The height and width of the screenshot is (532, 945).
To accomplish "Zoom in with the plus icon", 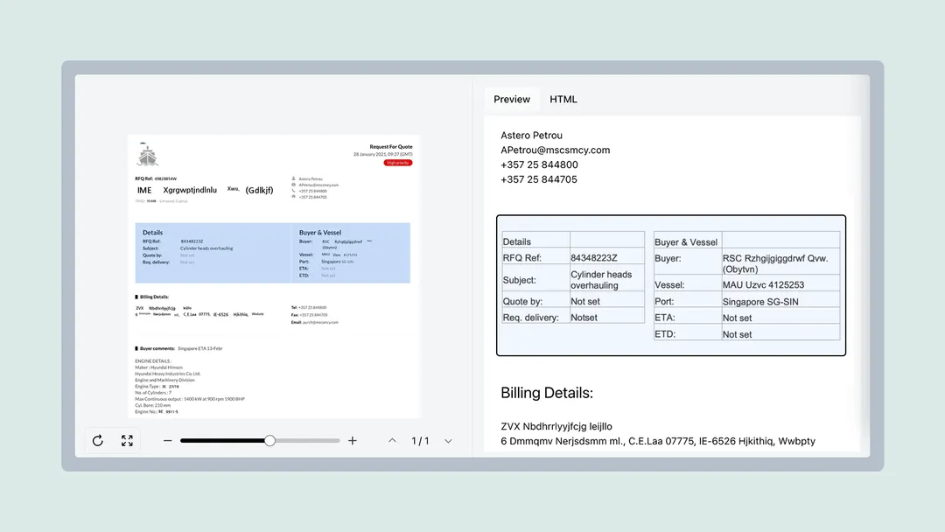I will point(353,441).
